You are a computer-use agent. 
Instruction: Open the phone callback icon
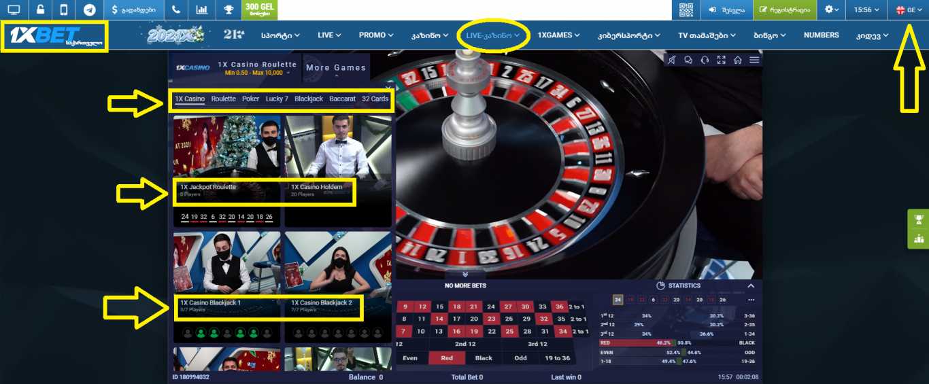176,10
